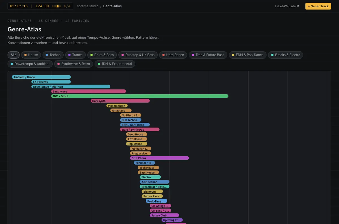Viewport: 339px width, 224px height.
Task: Toggle the Trap & Future Bass chip
Action: [x=208, y=55]
